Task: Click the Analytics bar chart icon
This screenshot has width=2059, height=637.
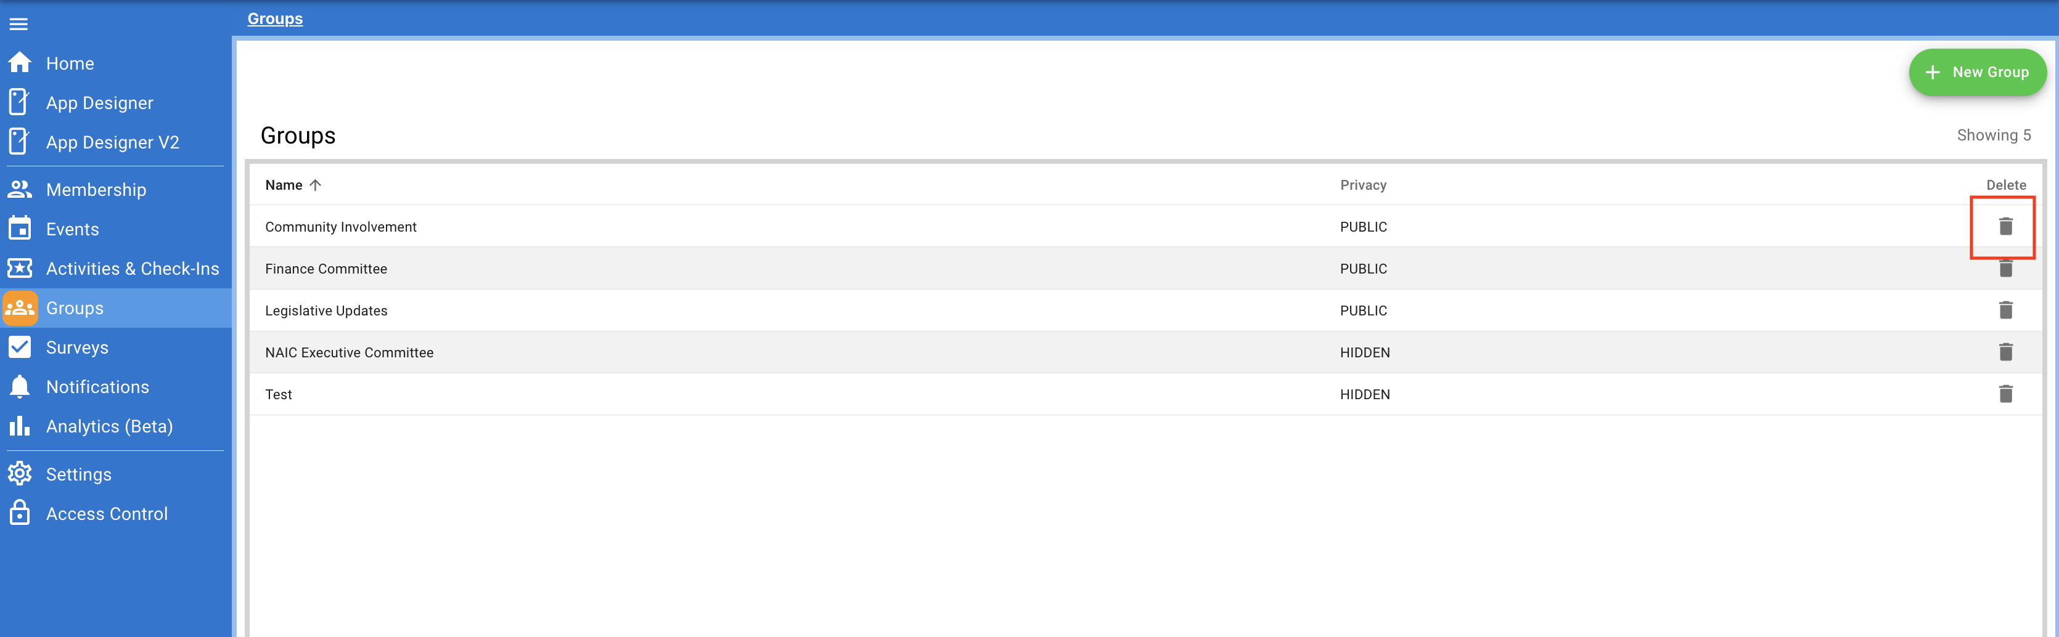Action: click(x=20, y=426)
